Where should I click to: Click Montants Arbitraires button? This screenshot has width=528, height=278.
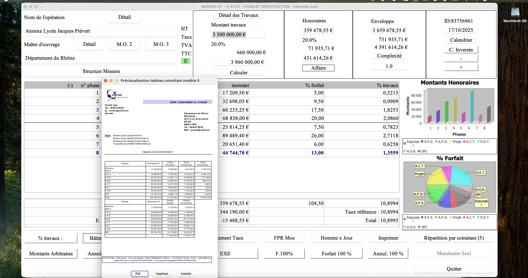51,254
